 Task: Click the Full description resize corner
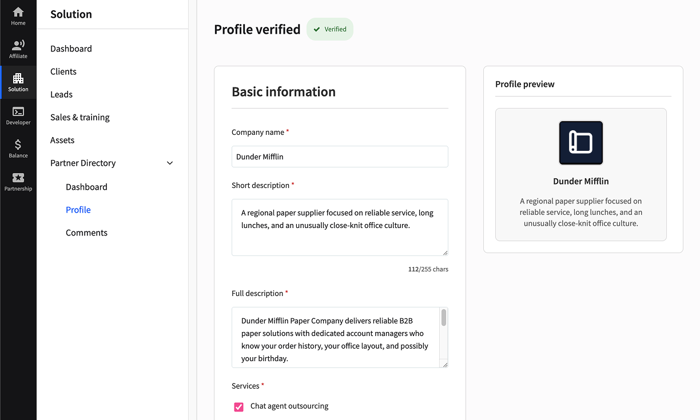tap(444, 364)
